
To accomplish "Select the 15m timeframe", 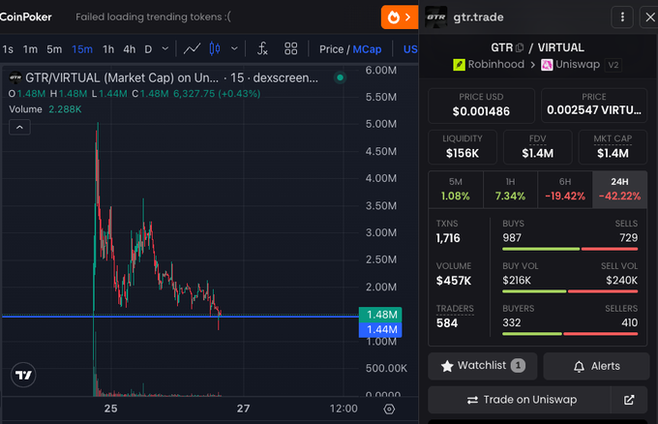I will [82, 49].
